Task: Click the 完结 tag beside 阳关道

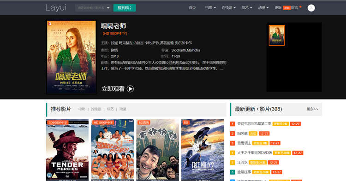Action: 253,134
